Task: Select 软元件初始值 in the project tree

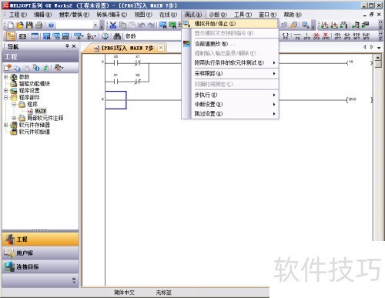Action: 35,132
